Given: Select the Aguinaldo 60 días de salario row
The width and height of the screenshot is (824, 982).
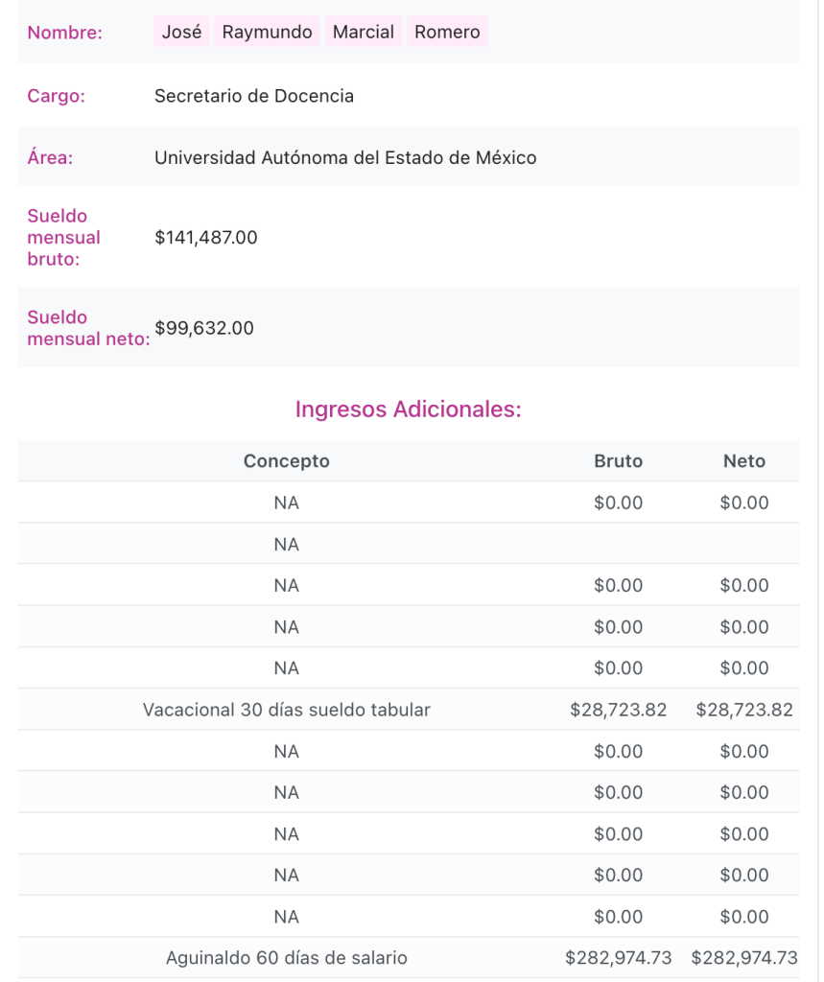Looking at the screenshot, I should pyautogui.click(x=286, y=957).
